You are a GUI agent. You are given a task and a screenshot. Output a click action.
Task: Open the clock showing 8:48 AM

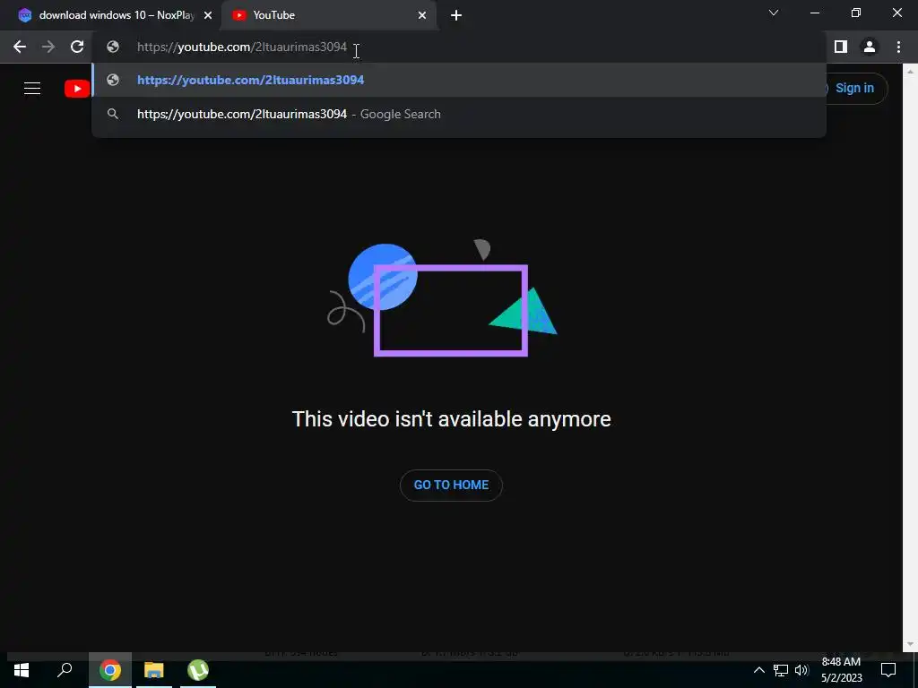click(x=841, y=670)
